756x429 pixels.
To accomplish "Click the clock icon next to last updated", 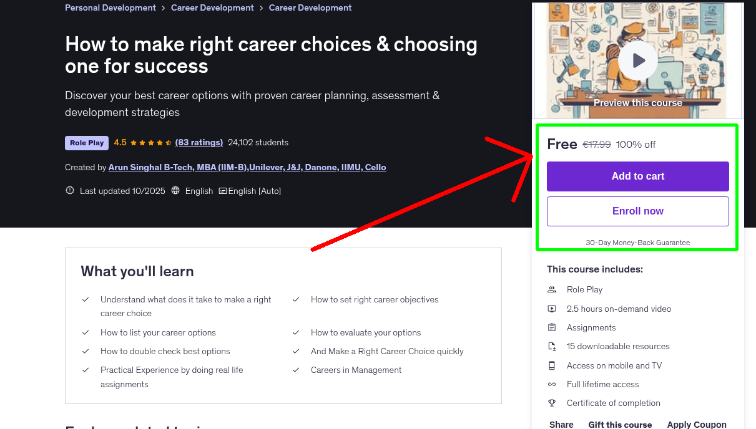I will (69, 190).
